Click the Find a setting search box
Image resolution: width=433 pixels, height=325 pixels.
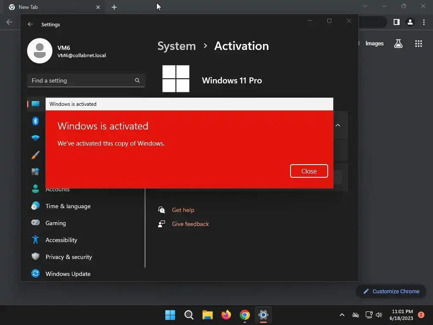86,80
